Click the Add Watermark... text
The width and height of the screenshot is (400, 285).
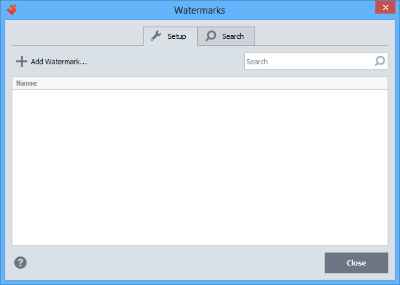pyautogui.click(x=59, y=62)
